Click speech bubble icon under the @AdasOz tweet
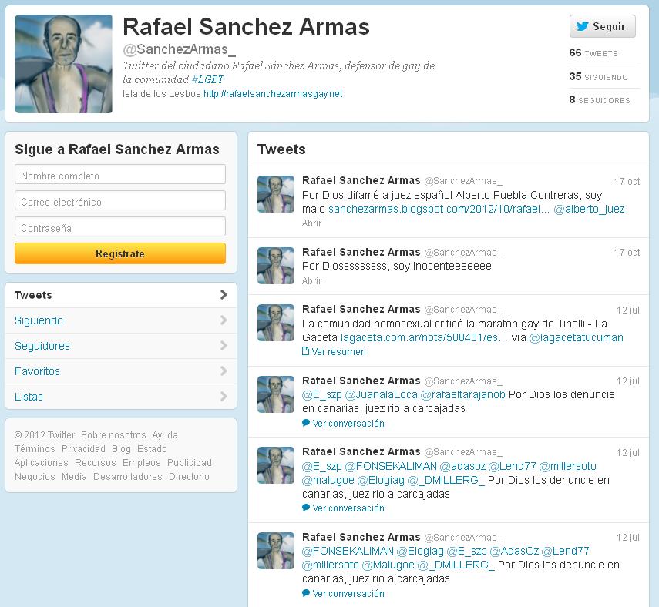 tap(306, 593)
